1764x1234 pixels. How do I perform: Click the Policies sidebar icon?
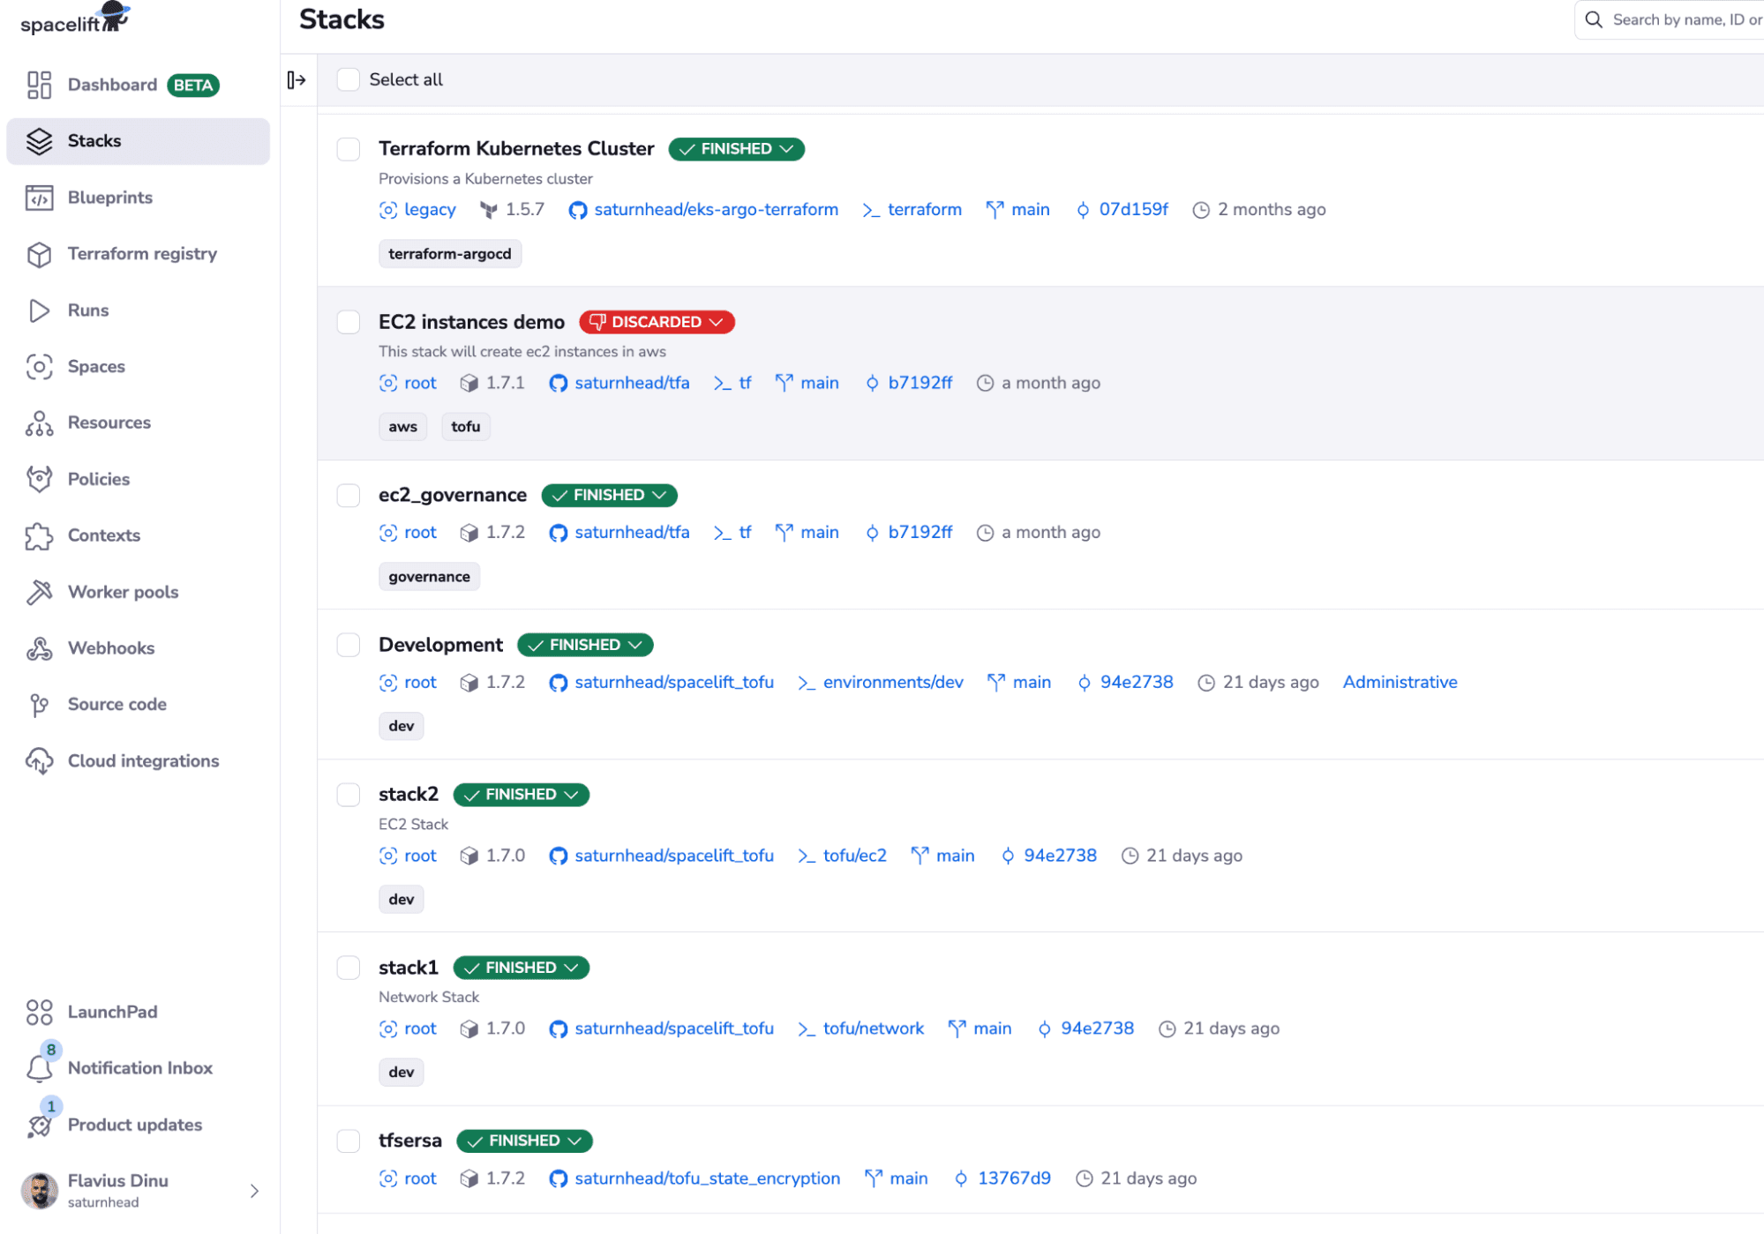41,480
